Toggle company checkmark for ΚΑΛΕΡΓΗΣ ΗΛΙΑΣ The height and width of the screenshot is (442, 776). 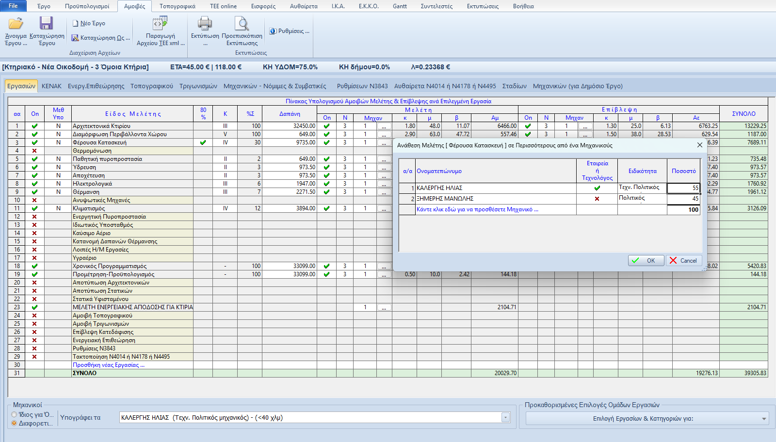point(597,188)
